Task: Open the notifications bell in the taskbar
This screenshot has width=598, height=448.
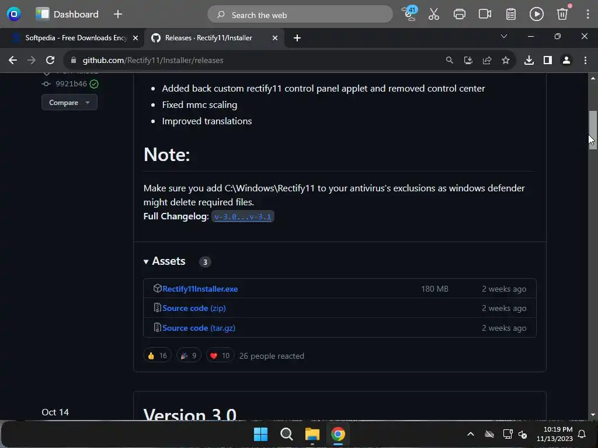Action: 582,434
